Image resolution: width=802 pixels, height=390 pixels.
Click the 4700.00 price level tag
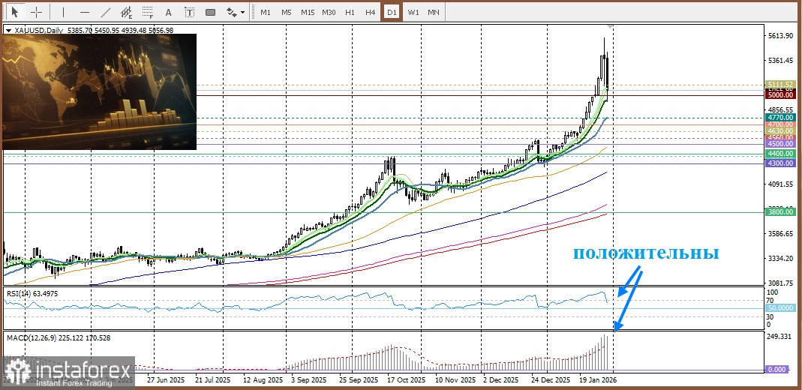tap(780, 124)
